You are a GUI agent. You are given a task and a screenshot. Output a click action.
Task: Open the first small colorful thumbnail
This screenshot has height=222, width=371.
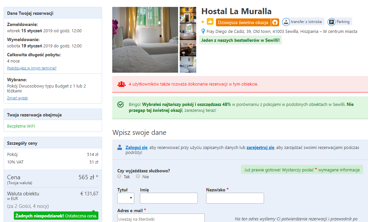point(188,15)
